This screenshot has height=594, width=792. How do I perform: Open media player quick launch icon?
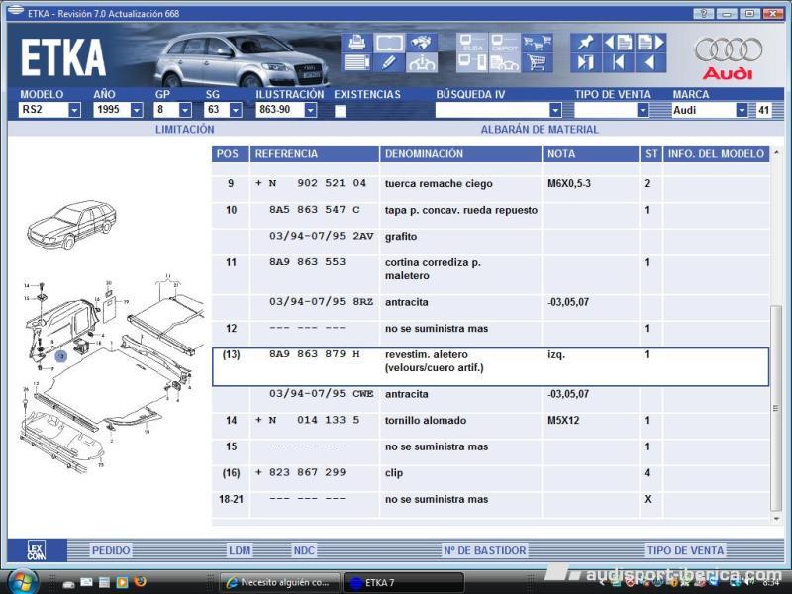tap(122, 582)
